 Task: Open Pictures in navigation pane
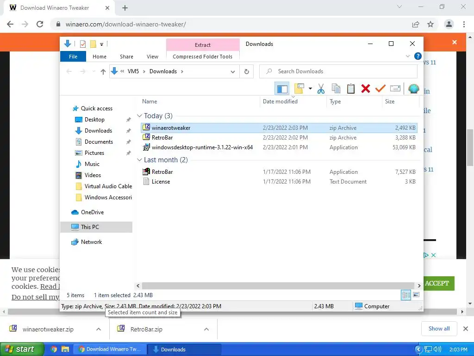point(94,153)
